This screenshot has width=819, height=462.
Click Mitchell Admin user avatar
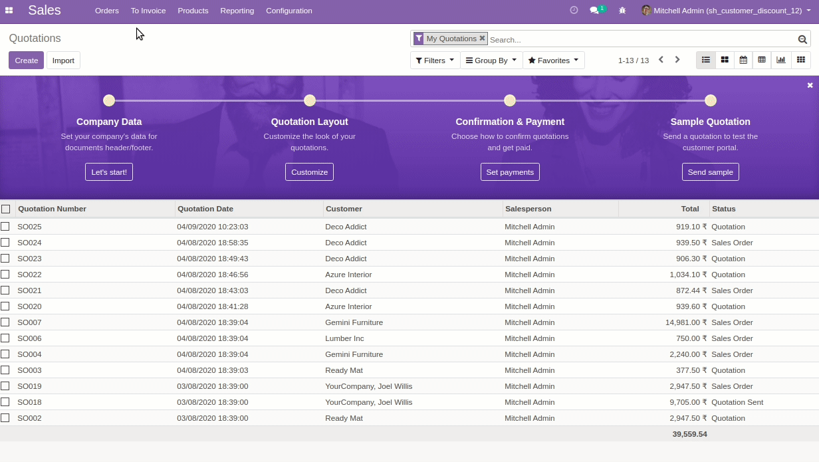645,11
